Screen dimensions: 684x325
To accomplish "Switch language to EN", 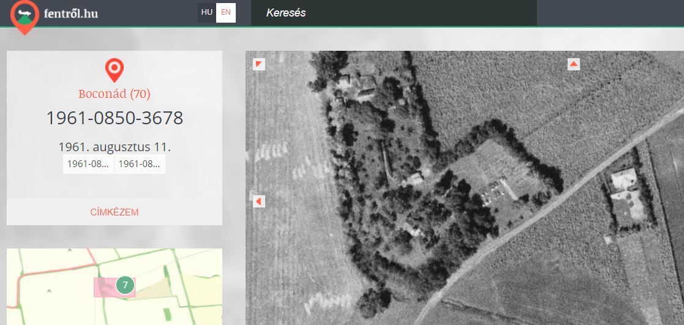I will (x=226, y=13).
